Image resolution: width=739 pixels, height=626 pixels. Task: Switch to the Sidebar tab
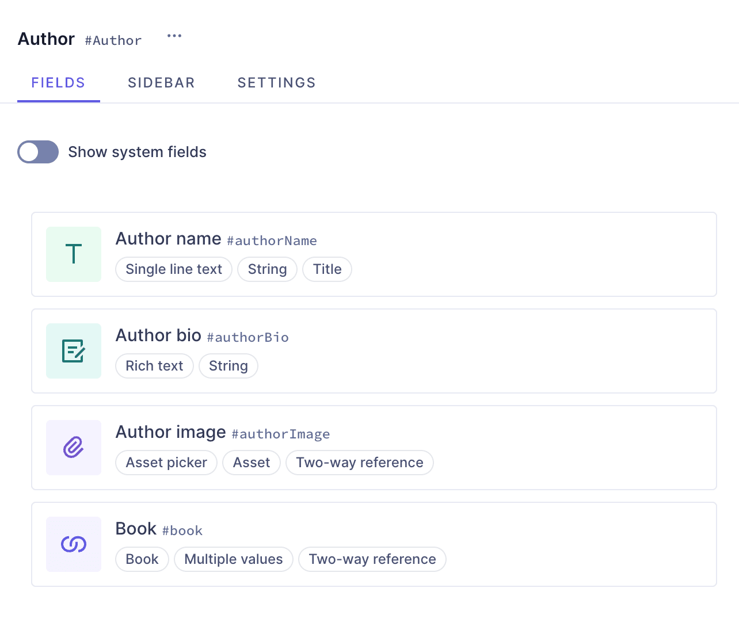tap(161, 83)
